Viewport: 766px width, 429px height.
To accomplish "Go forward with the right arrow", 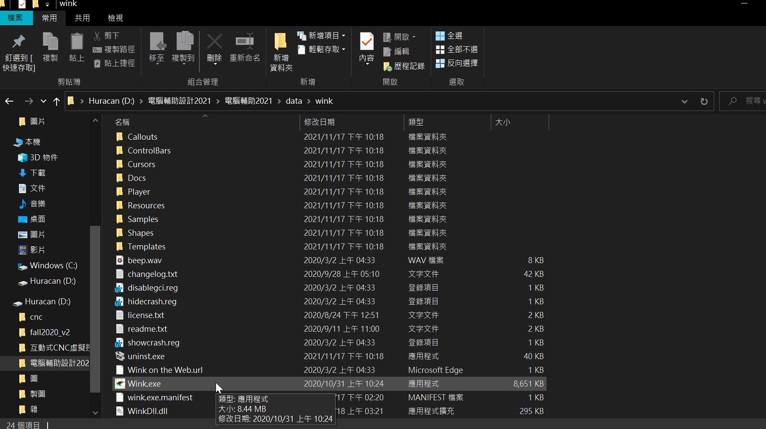I will click(x=29, y=101).
